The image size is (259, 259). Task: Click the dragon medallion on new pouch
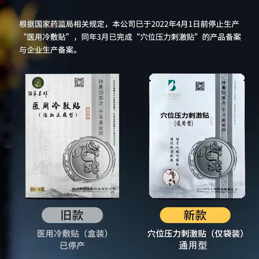pyautogui.click(x=213, y=159)
